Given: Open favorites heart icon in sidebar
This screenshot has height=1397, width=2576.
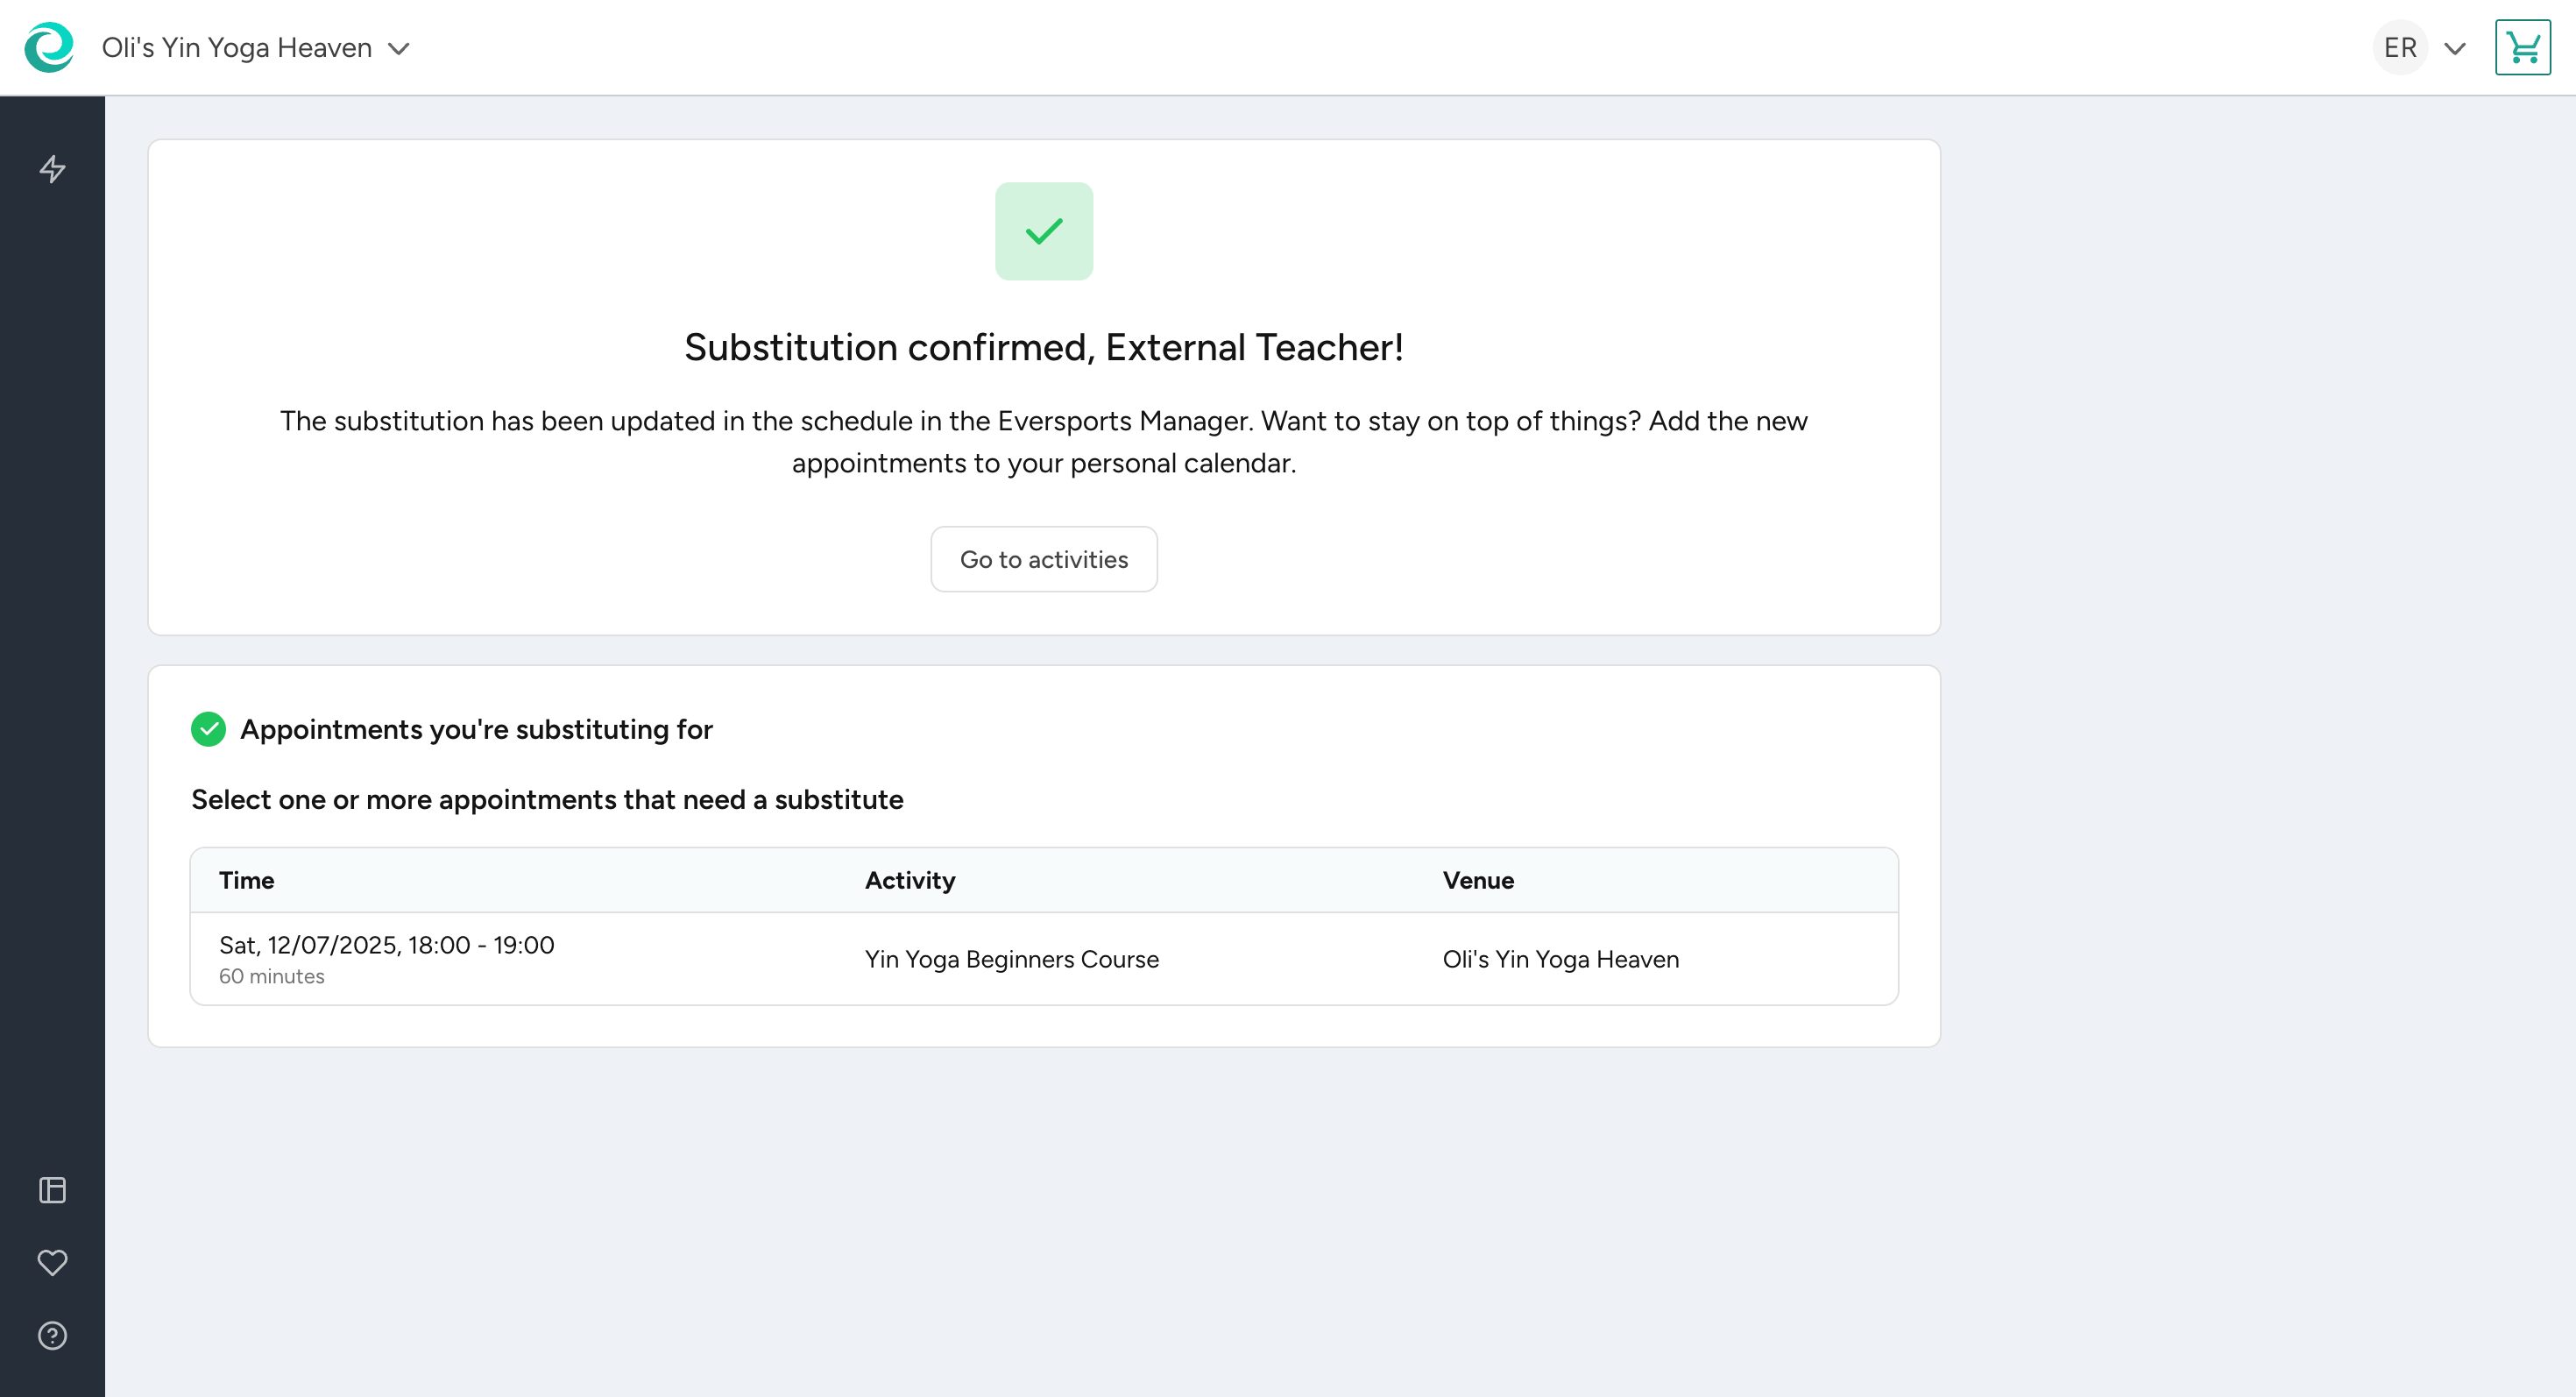Looking at the screenshot, I should [x=52, y=1262].
